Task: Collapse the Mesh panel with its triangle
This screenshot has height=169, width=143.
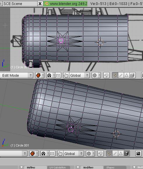Action: [x=134, y=167]
